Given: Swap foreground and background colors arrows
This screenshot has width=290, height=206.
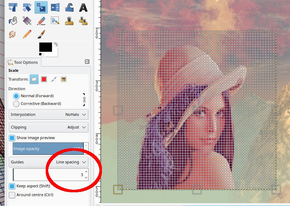Looking at the screenshot, I should pos(56,44).
